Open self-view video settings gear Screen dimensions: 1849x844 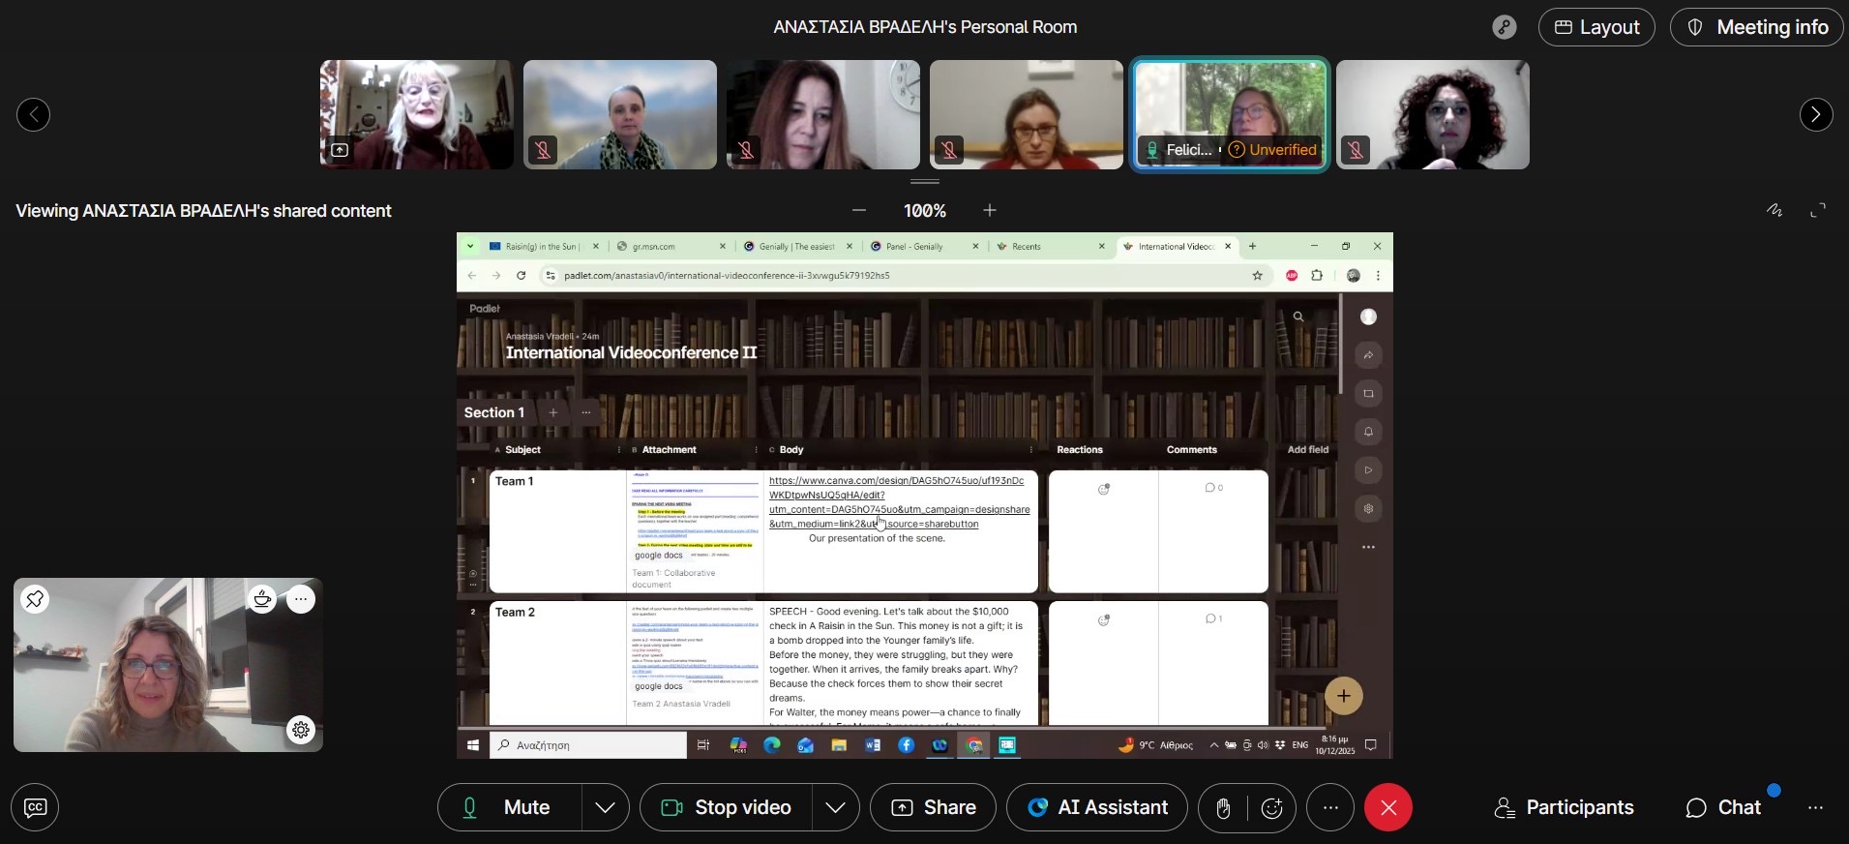coord(301,730)
